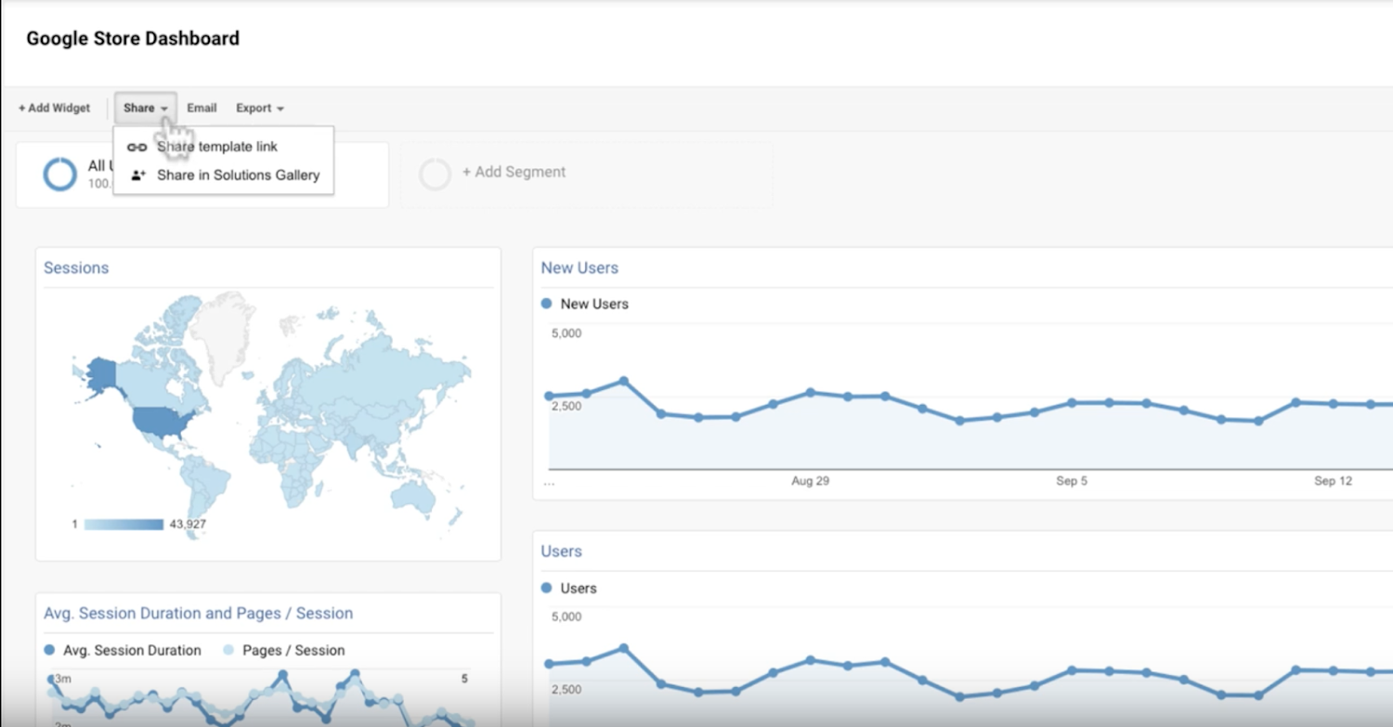Click the "2,500" label in New Users chart
This screenshot has width=1393, height=727.
click(x=566, y=406)
